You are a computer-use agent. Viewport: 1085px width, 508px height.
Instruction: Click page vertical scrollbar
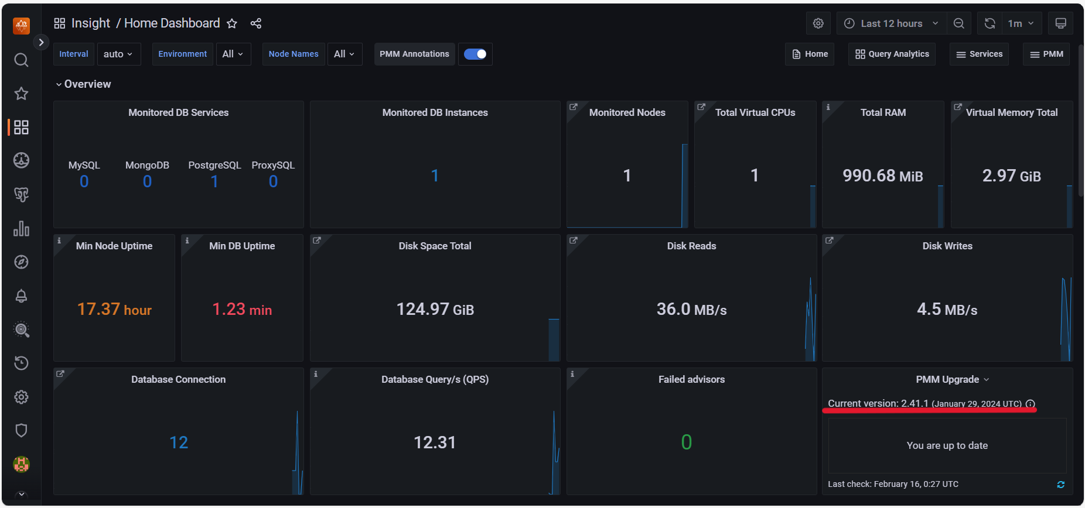[x=1081, y=120]
